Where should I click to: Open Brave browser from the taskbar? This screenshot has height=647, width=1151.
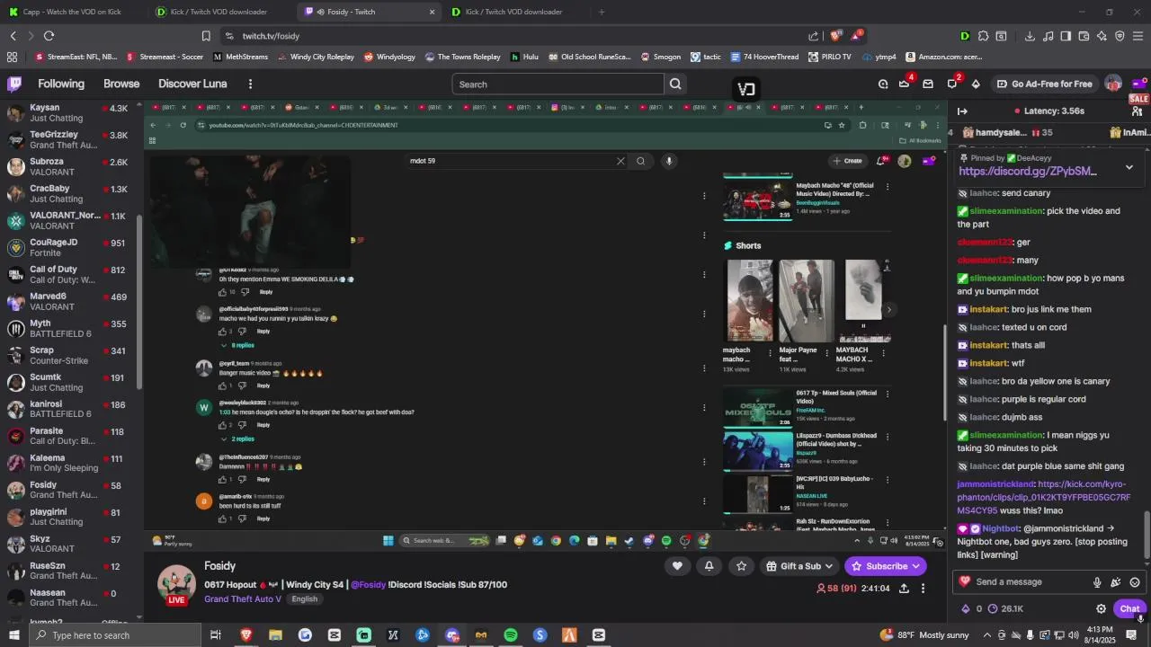[245, 635]
